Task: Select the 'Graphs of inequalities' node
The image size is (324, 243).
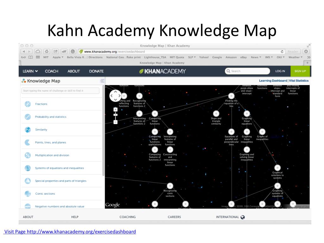Action: coord(262,132)
